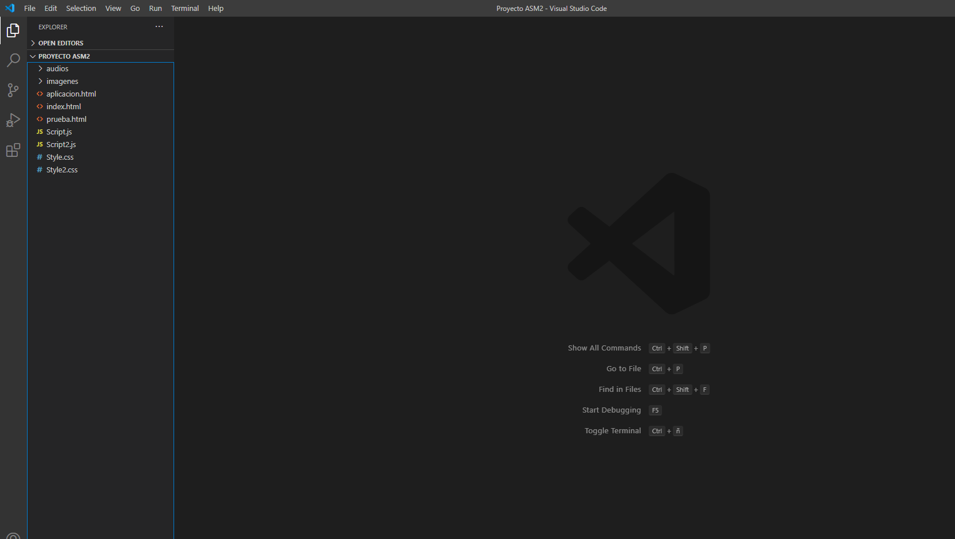Click the Start Debugging label
The width and height of the screenshot is (955, 539).
611,410
